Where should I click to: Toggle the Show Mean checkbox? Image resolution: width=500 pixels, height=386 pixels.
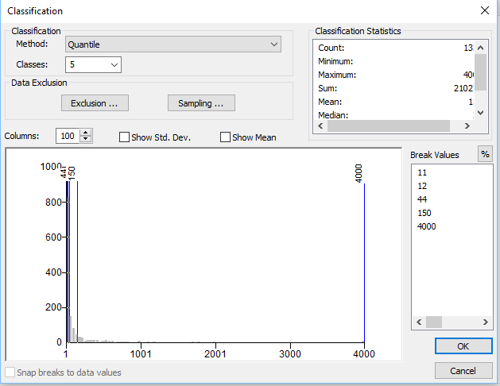pyautogui.click(x=226, y=137)
